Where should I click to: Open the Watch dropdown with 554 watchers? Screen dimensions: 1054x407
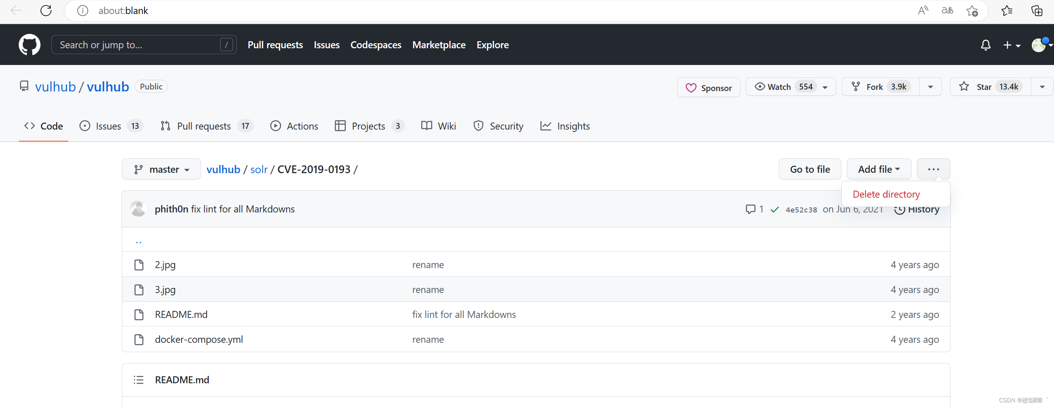[790, 87]
